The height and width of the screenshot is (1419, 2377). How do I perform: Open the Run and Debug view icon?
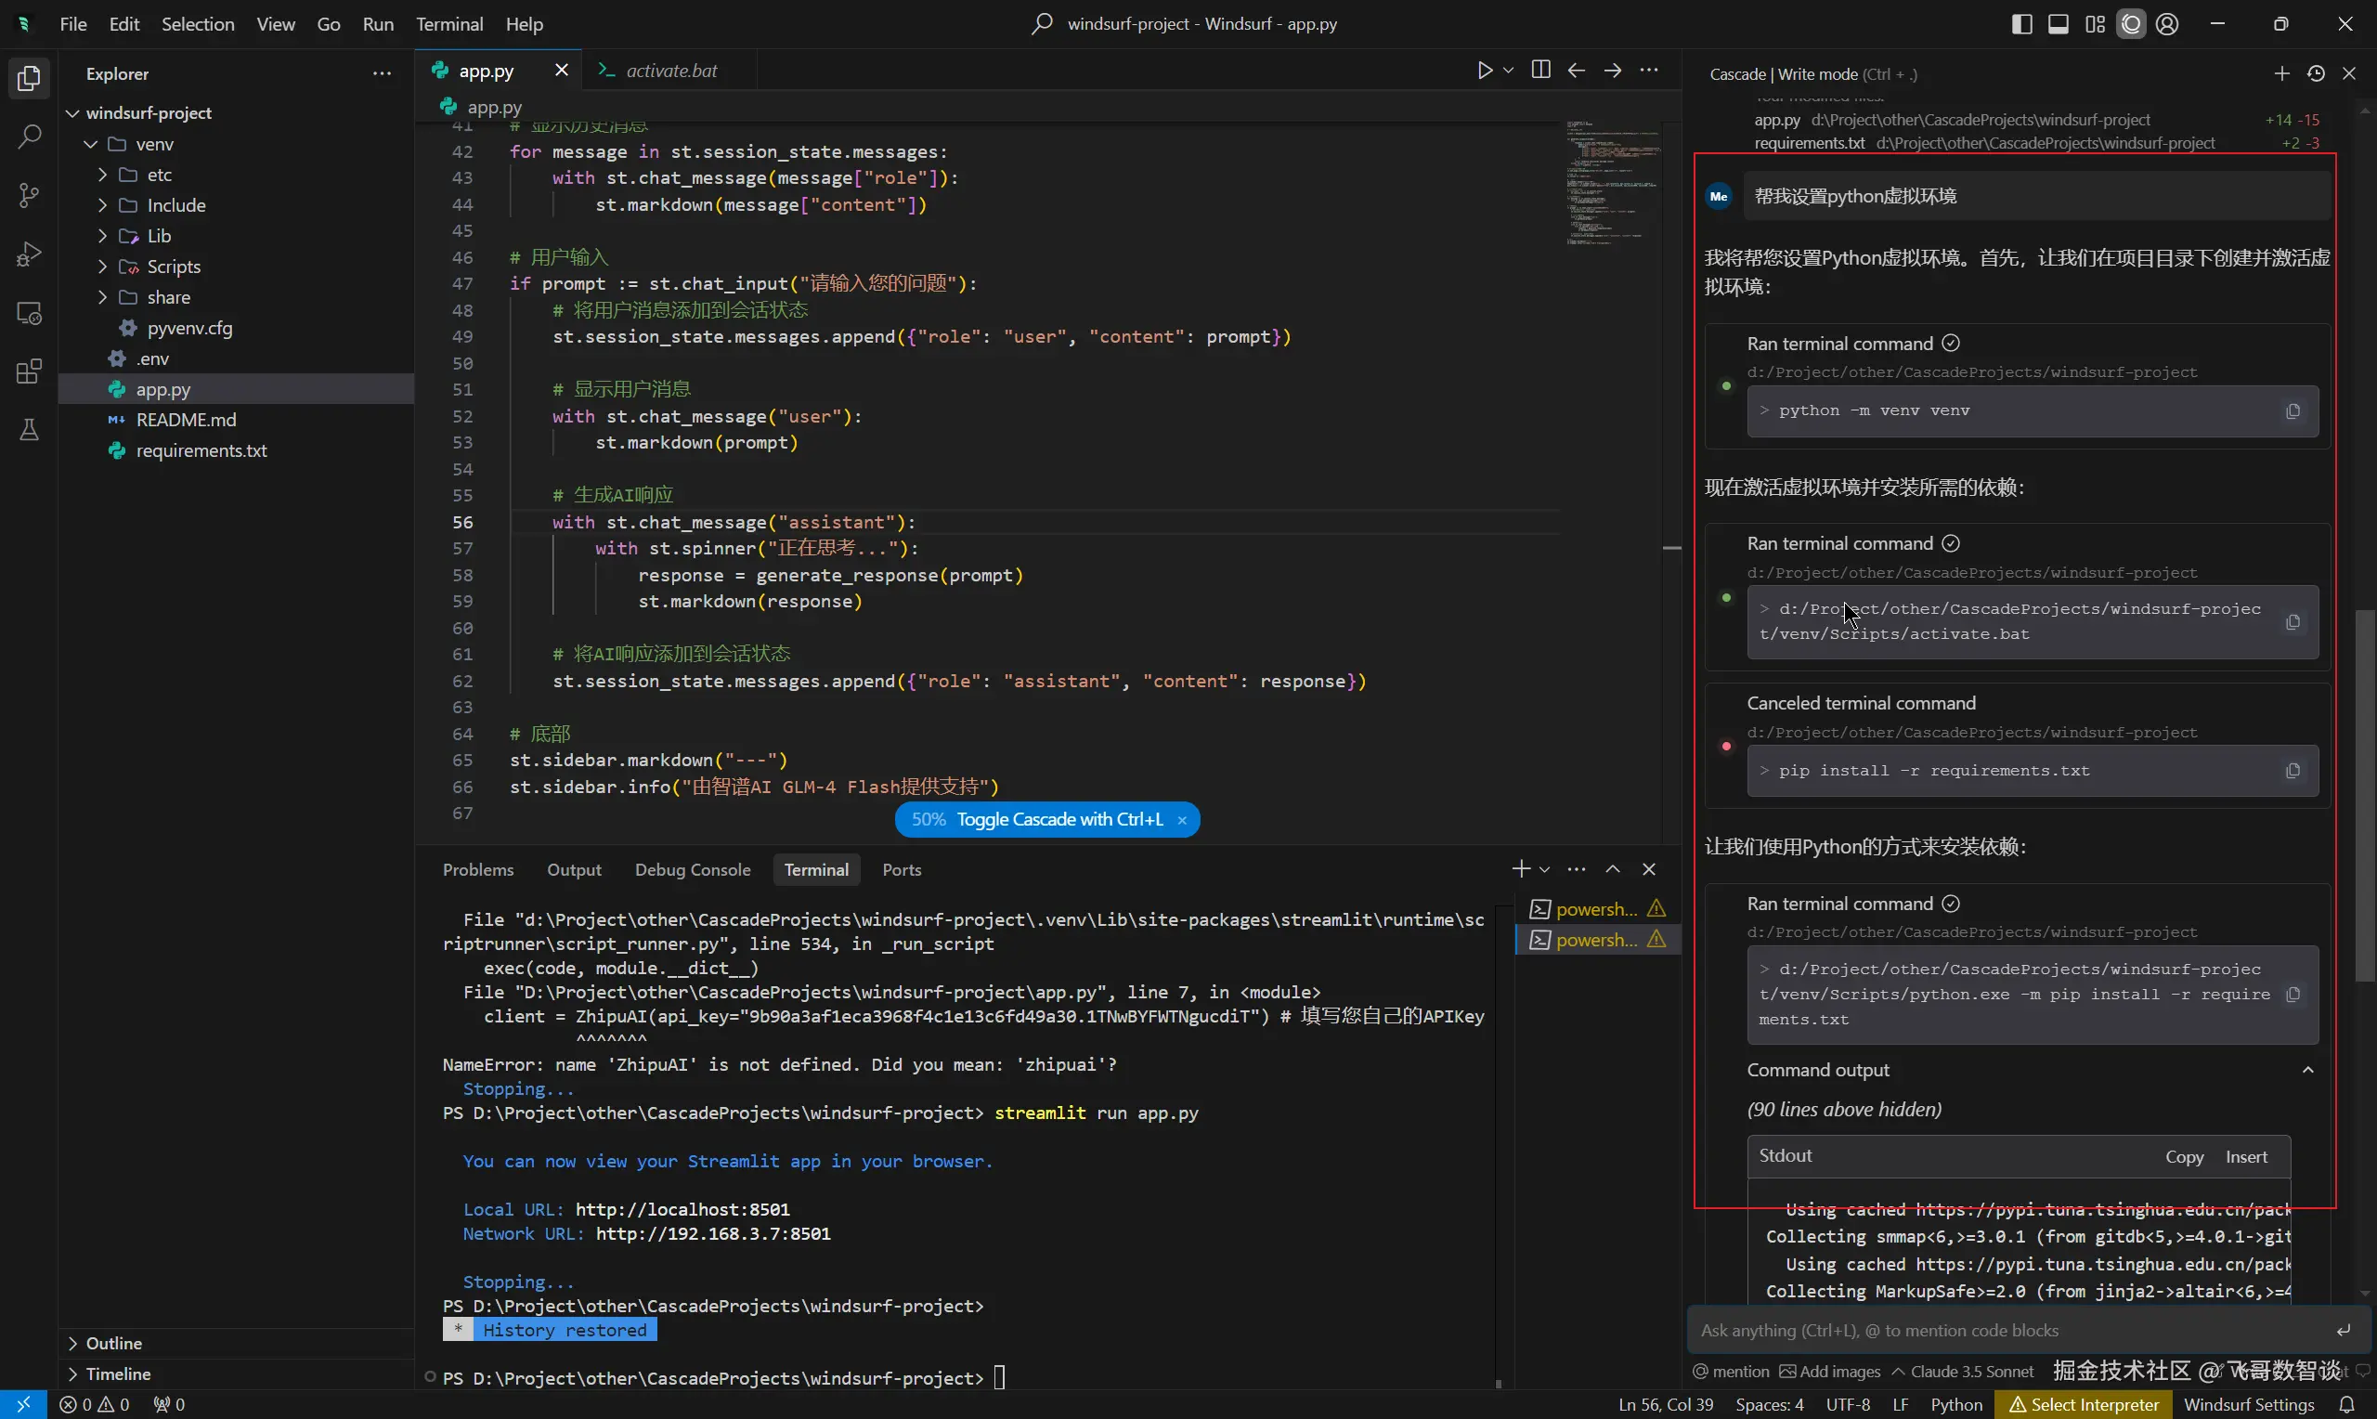[29, 254]
